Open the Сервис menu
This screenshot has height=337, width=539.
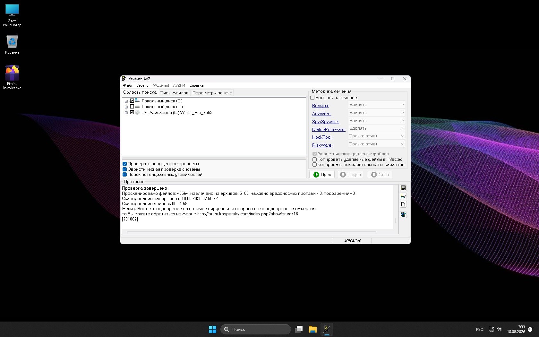click(142, 85)
